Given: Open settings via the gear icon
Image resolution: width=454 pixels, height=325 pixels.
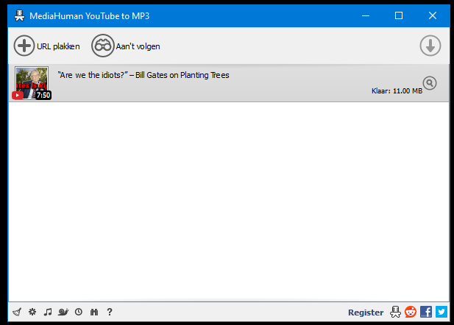Looking at the screenshot, I should coord(32,312).
